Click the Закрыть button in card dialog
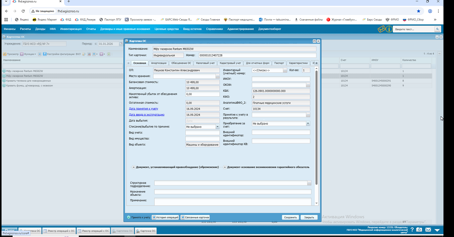454x237 pixels. [x=309, y=217]
